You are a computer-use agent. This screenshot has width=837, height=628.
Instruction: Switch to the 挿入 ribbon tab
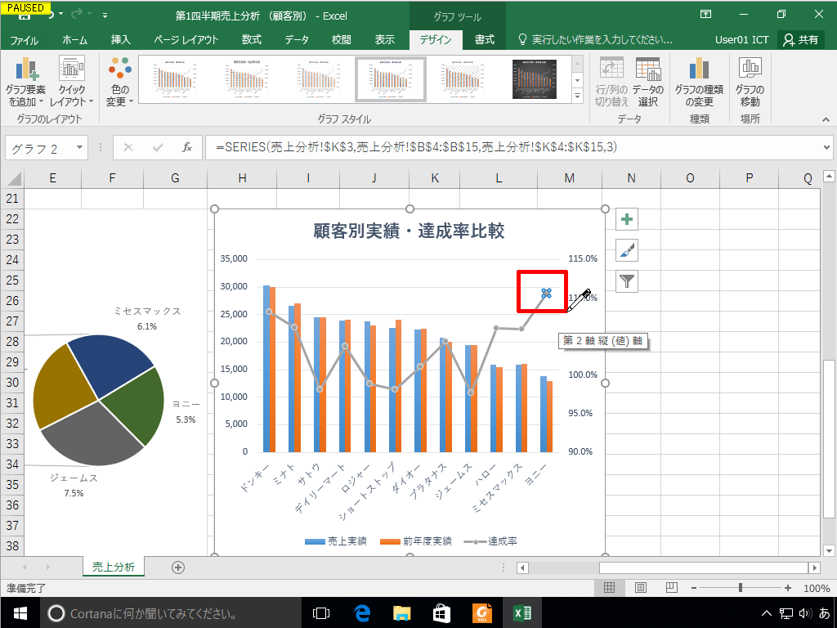pyautogui.click(x=122, y=37)
